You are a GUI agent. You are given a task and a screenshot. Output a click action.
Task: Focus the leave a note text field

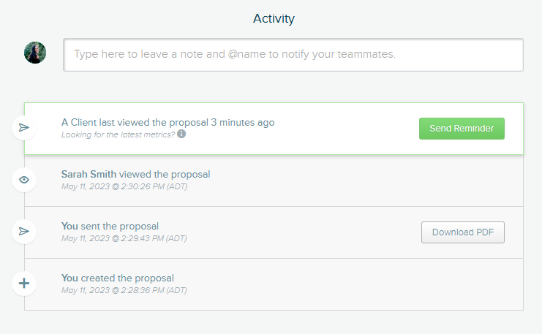(293, 55)
